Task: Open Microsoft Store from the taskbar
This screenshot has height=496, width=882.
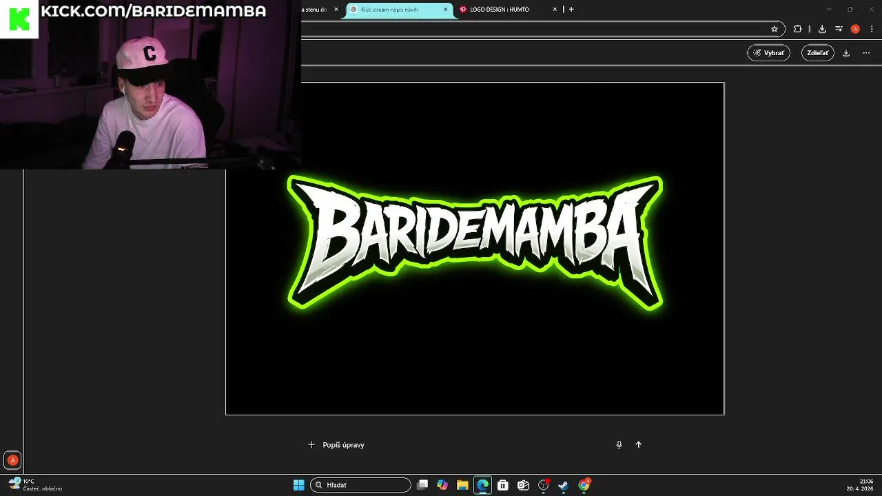Action: click(x=503, y=485)
